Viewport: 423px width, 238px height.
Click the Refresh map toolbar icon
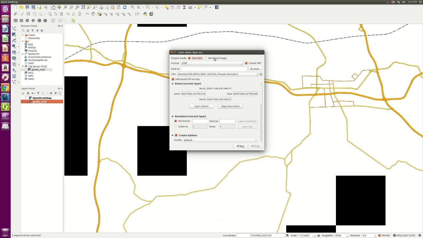tap(125, 7)
